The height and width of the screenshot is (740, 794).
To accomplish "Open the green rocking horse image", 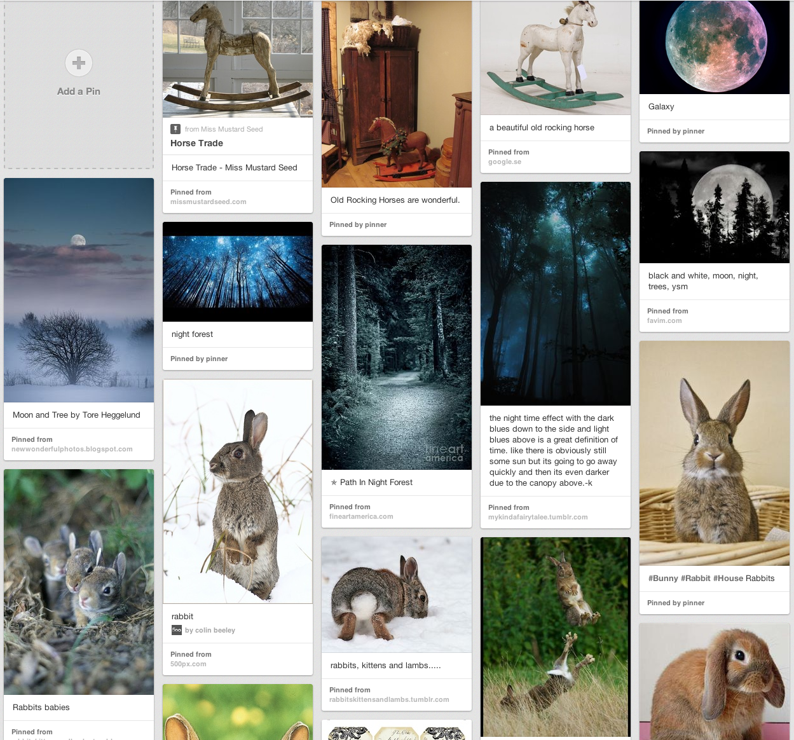I will (x=556, y=57).
